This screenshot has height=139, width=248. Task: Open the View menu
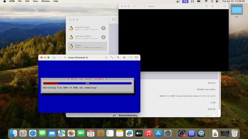coord(35,1)
